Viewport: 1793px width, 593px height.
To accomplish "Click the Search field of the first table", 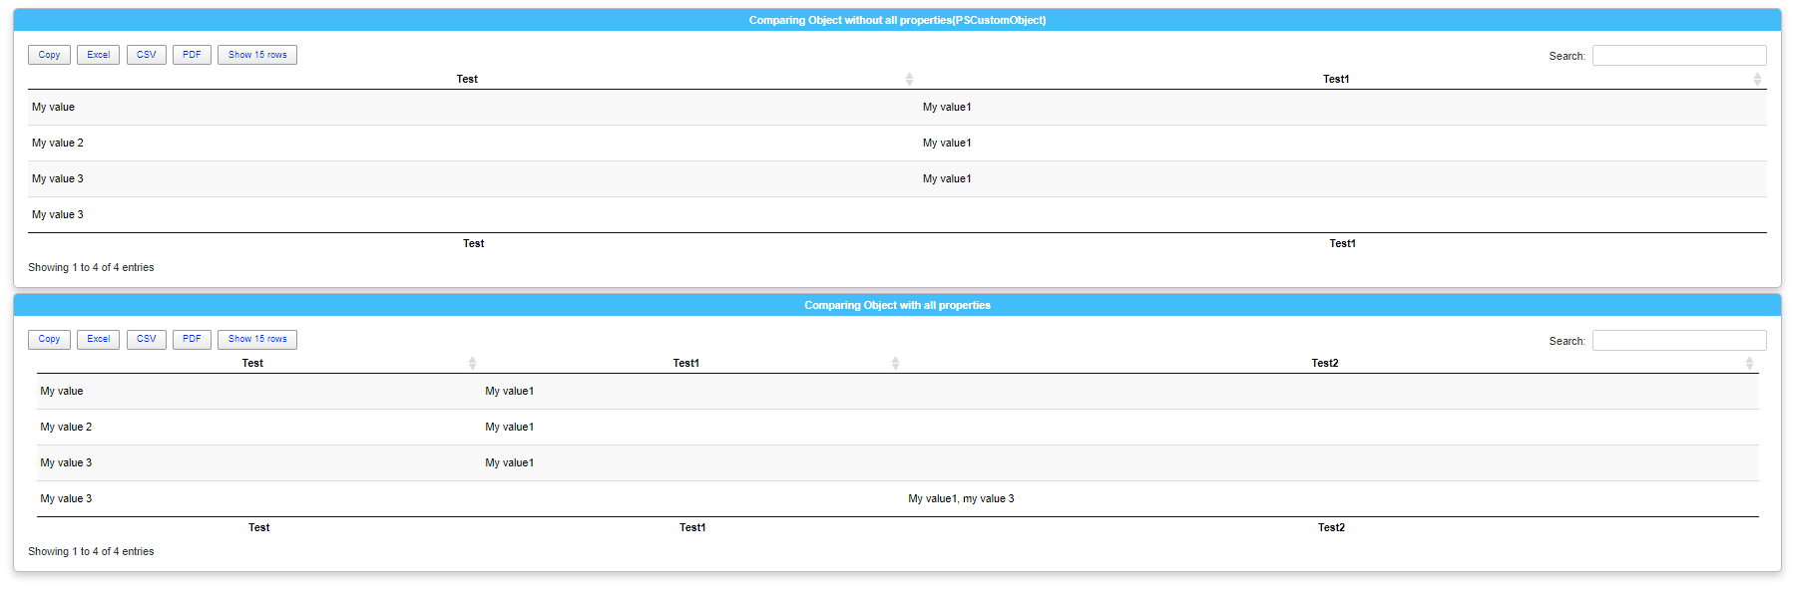I will coord(1678,56).
